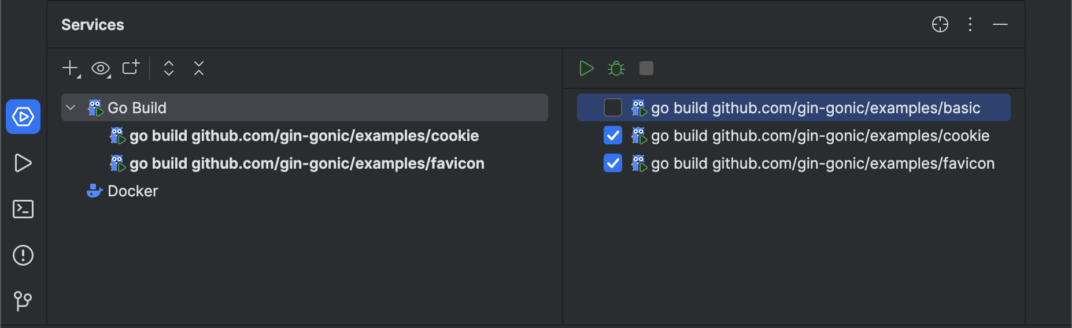Collapse the Go Build tree node
1072x328 pixels.
pos(71,108)
